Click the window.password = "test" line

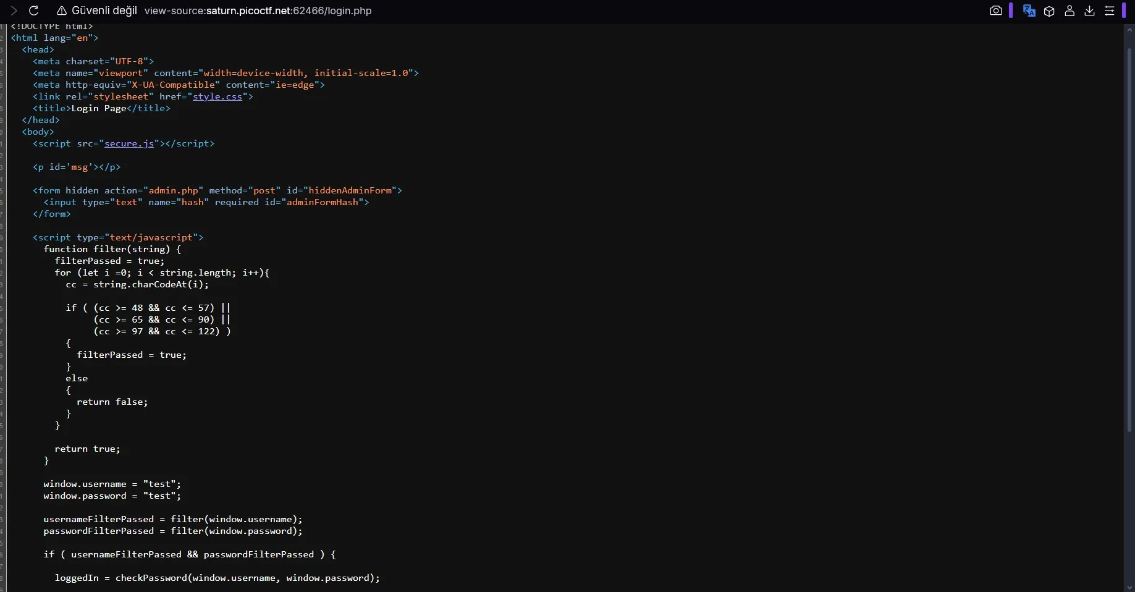point(112,496)
